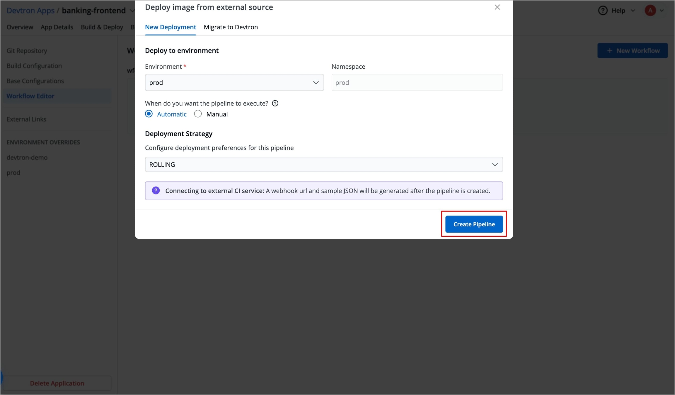Open the Help icon in header
The width and height of the screenshot is (675, 395).
(x=603, y=11)
